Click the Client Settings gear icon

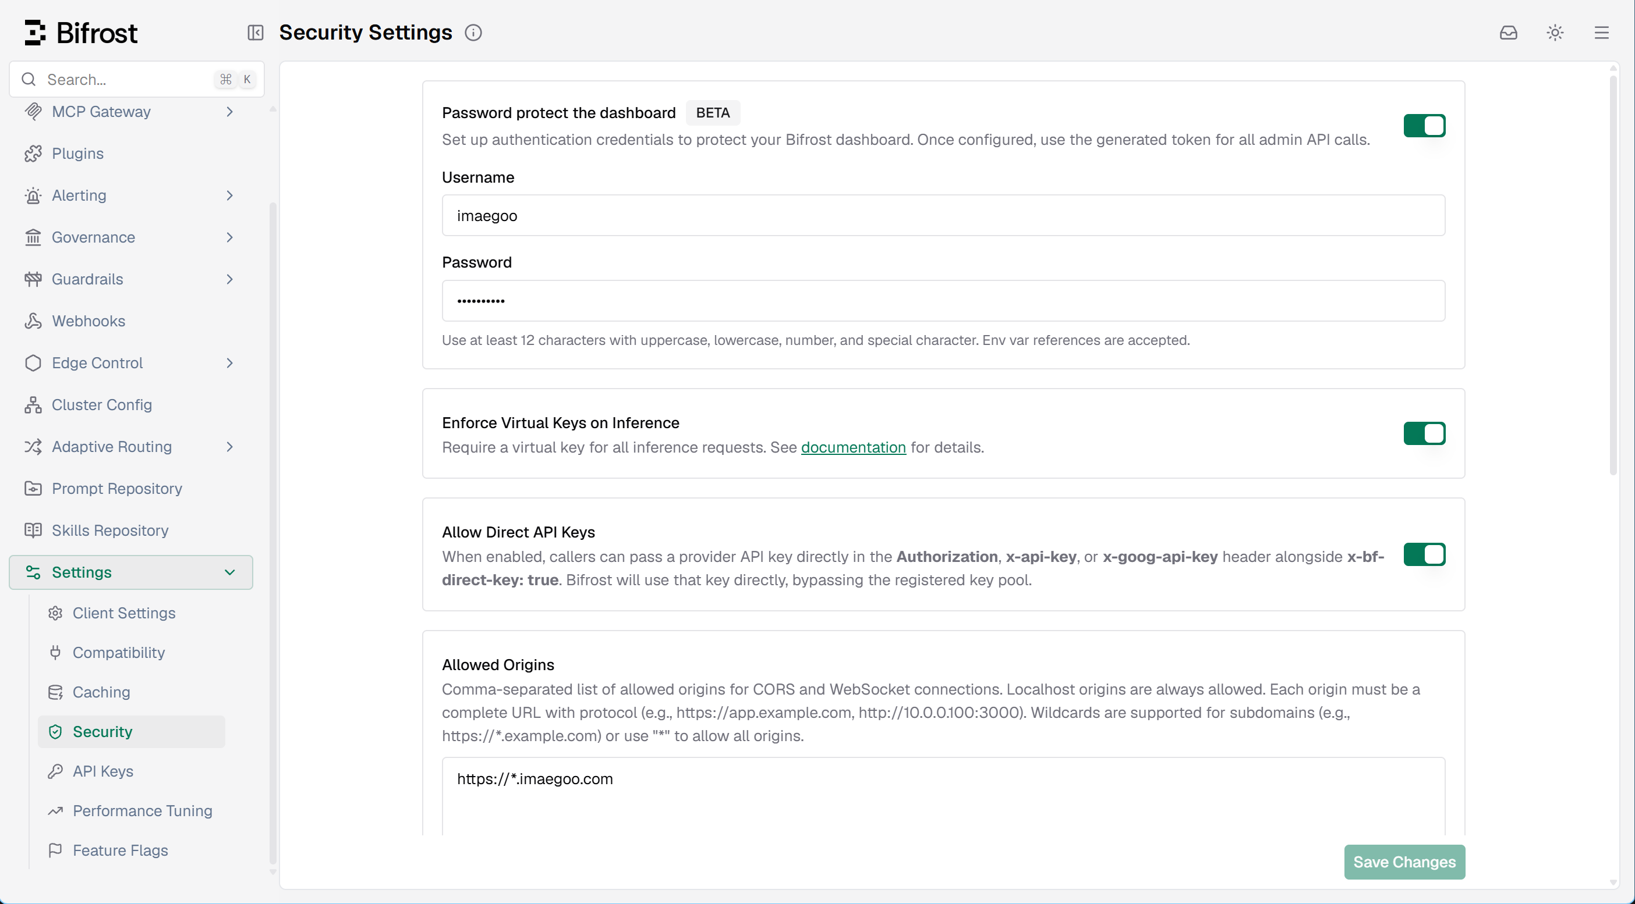tap(55, 613)
